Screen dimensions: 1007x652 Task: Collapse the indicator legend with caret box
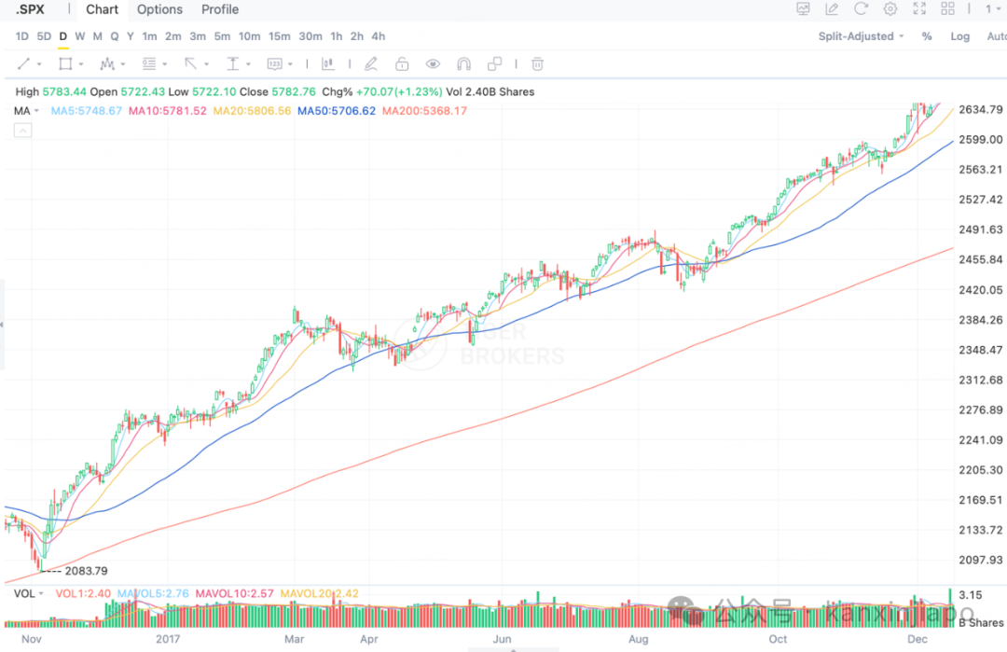click(x=22, y=131)
